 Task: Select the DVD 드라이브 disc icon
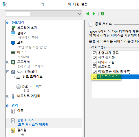pyautogui.click(x=19, y=87)
